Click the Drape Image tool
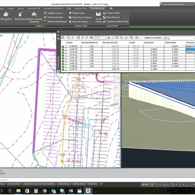Screen dimensions: 195x195 coord(77,13)
